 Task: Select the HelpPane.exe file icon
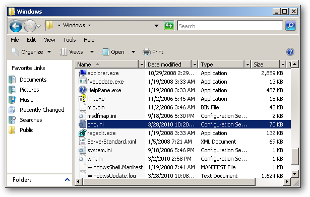pyautogui.click(x=83, y=90)
